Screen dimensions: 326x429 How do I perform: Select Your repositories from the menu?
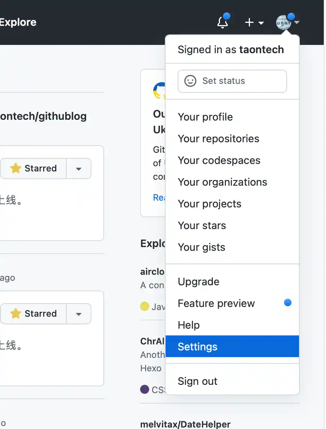(x=218, y=139)
